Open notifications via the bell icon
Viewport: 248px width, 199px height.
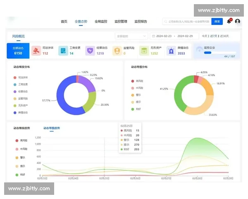[229, 21]
